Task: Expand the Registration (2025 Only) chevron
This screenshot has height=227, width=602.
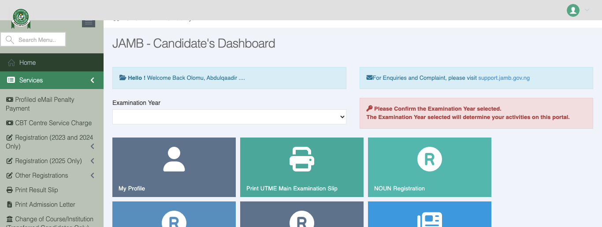Action: coord(93,161)
